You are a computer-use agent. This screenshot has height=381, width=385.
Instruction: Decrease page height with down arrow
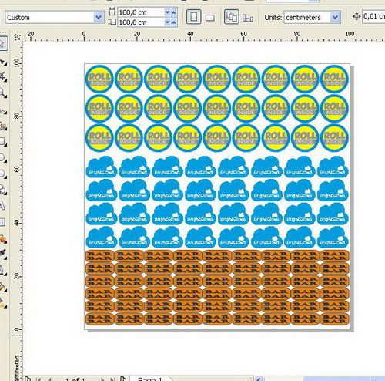click(168, 22)
